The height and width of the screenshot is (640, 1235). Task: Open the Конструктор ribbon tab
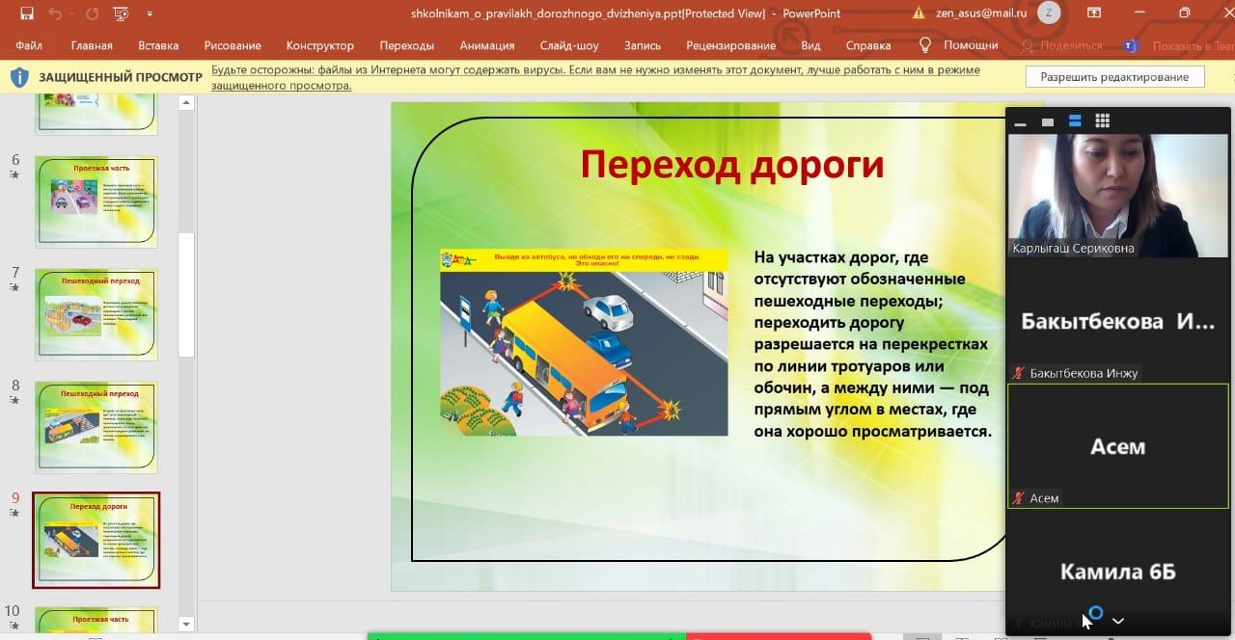tap(320, 45)
